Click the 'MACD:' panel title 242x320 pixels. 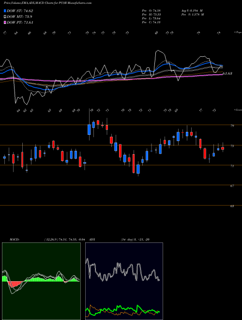14,240
